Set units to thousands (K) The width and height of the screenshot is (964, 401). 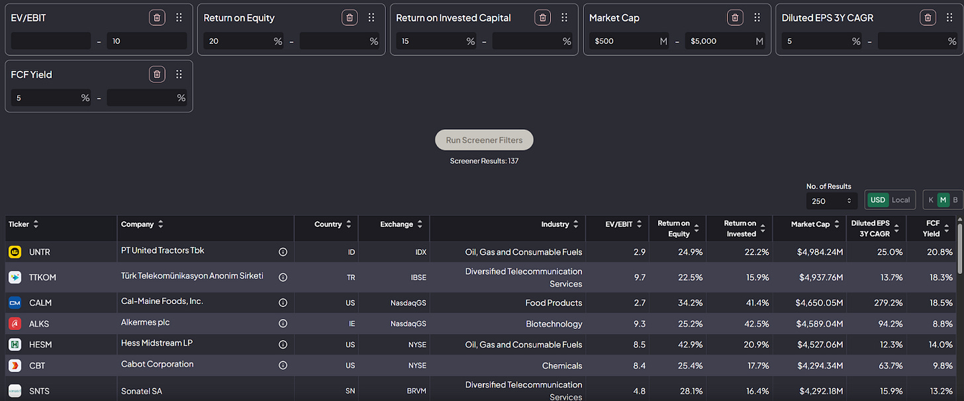pos(932,200)
